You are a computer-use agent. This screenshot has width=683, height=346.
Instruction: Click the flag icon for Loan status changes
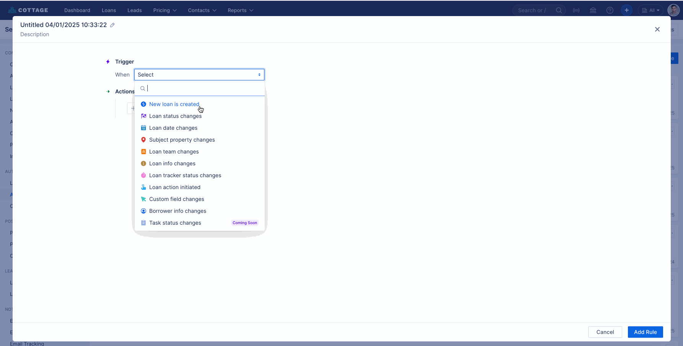click(x=143, y=116)
